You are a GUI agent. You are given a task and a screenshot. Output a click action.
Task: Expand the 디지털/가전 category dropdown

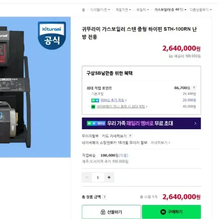pyautogui.click(x=100, y=10)
